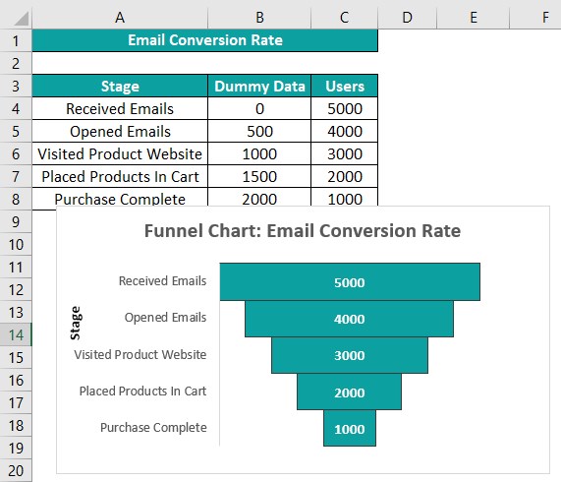561x482 pixels.
Task: Click Users cell with value 5000
Action: [x=345, y=108]
